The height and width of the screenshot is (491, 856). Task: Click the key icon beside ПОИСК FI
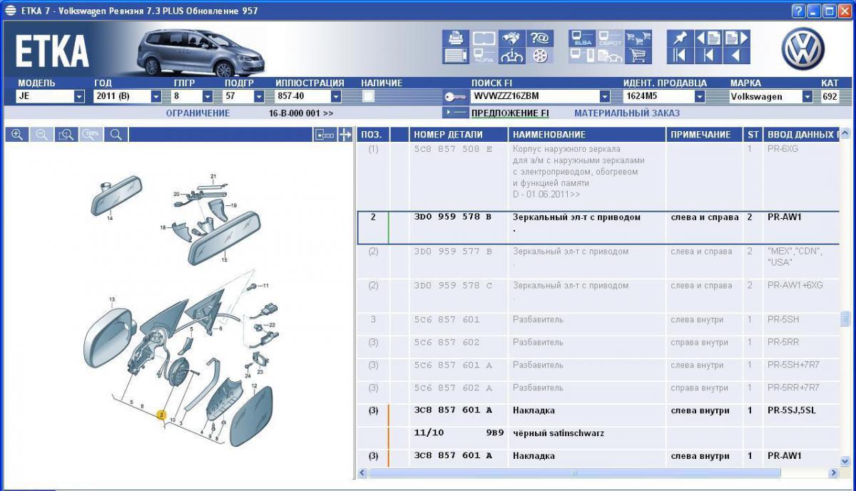(454, 97)
